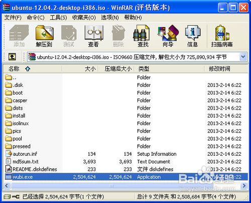
Task: Select the casper folder icon
Action: click(9, 100)
